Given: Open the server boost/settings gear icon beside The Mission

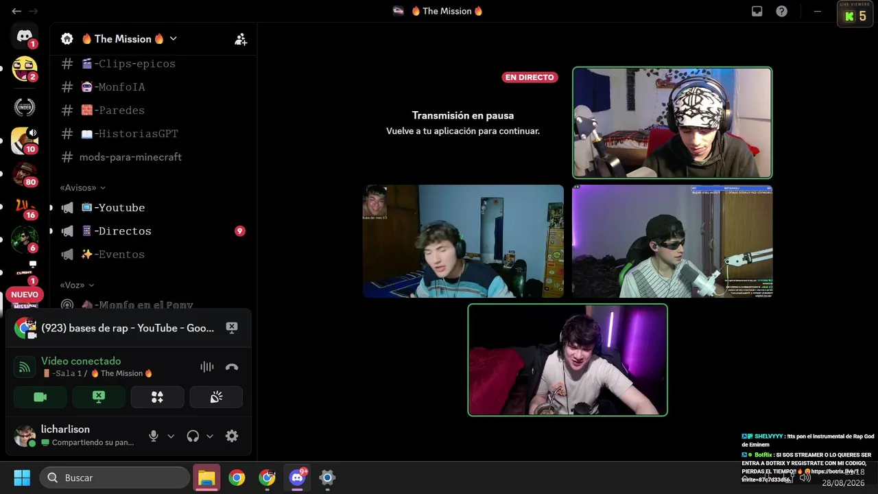Looking at the screenshot, I should 67,39.
